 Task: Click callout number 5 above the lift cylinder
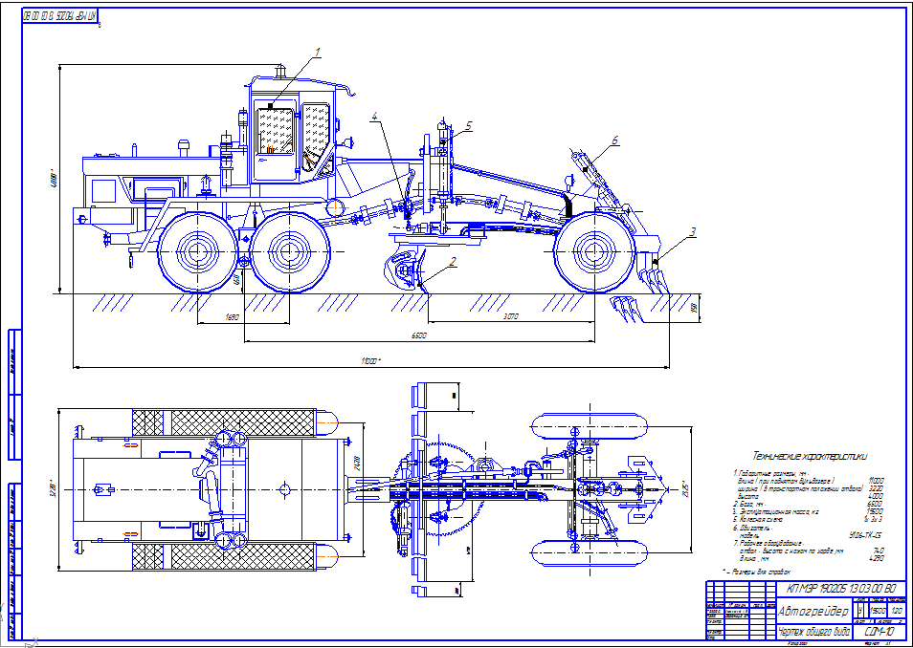pyautogui.click(x=468, y=126)
